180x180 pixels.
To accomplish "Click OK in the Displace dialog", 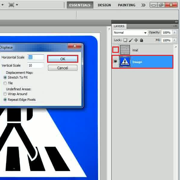I will [63, 59].
